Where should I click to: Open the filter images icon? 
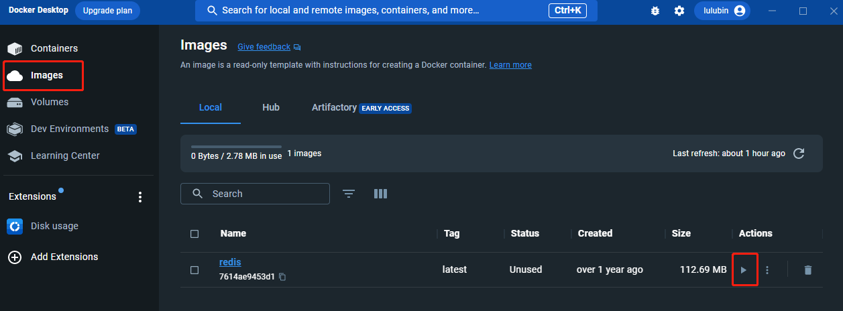coord(349,194)
